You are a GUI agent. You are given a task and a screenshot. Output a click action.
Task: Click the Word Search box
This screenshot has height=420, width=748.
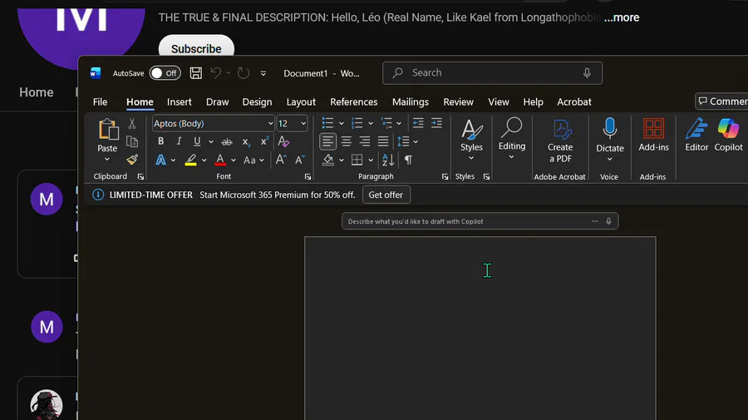[492, 73]
